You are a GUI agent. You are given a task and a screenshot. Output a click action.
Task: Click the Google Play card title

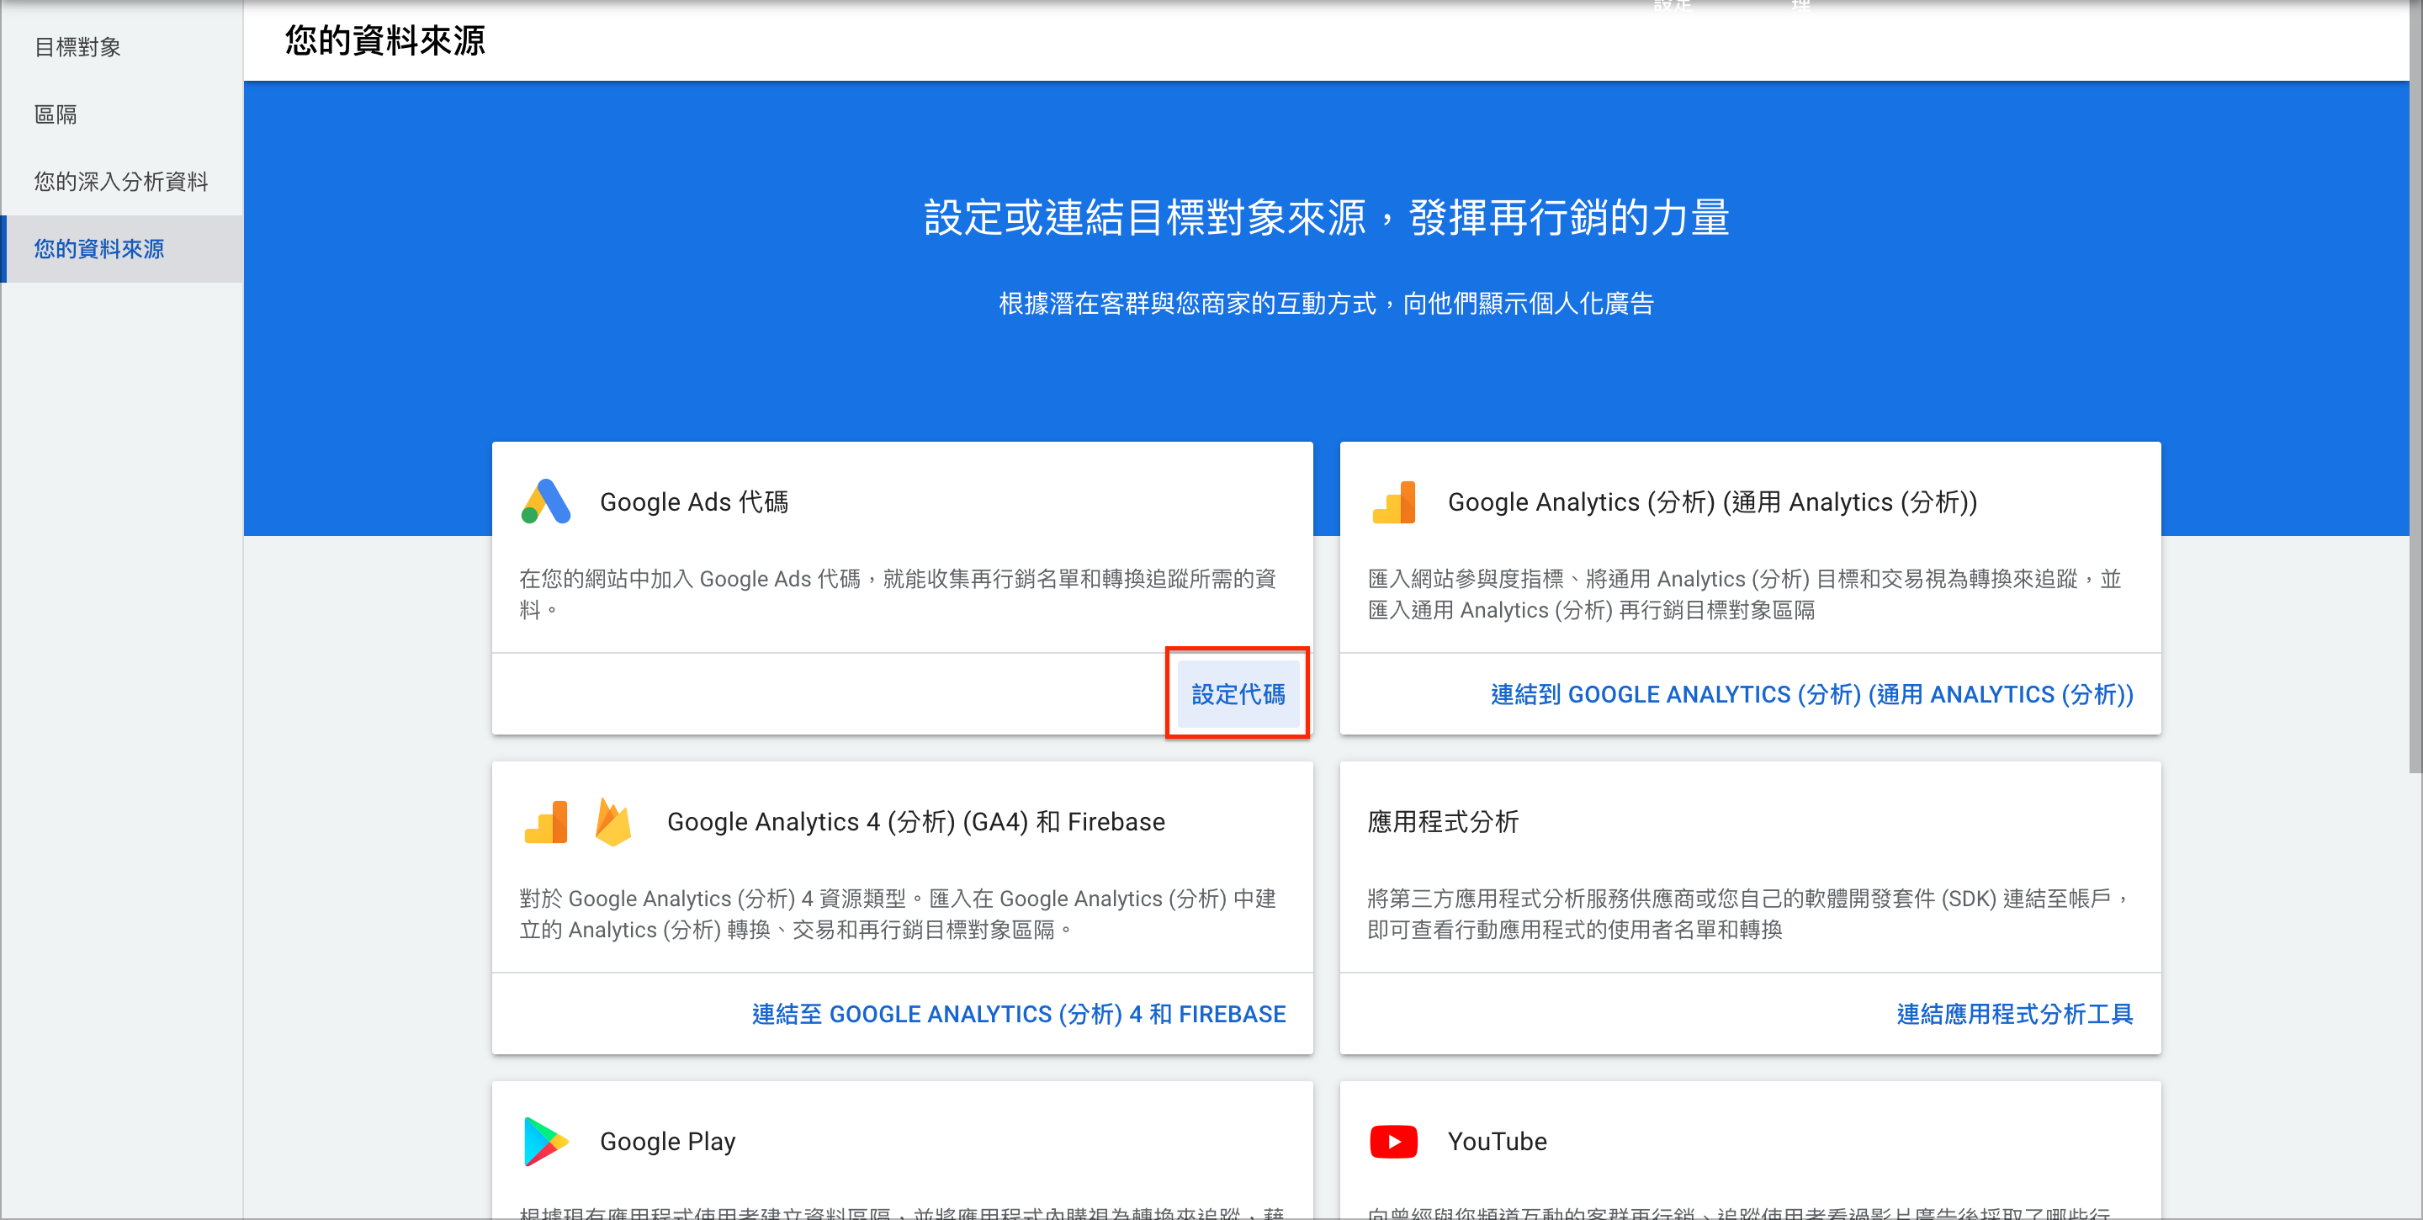pos(668,1141)
